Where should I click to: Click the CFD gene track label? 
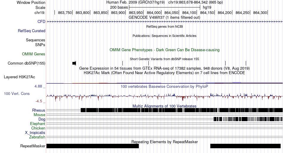click(x=41, y=21)
